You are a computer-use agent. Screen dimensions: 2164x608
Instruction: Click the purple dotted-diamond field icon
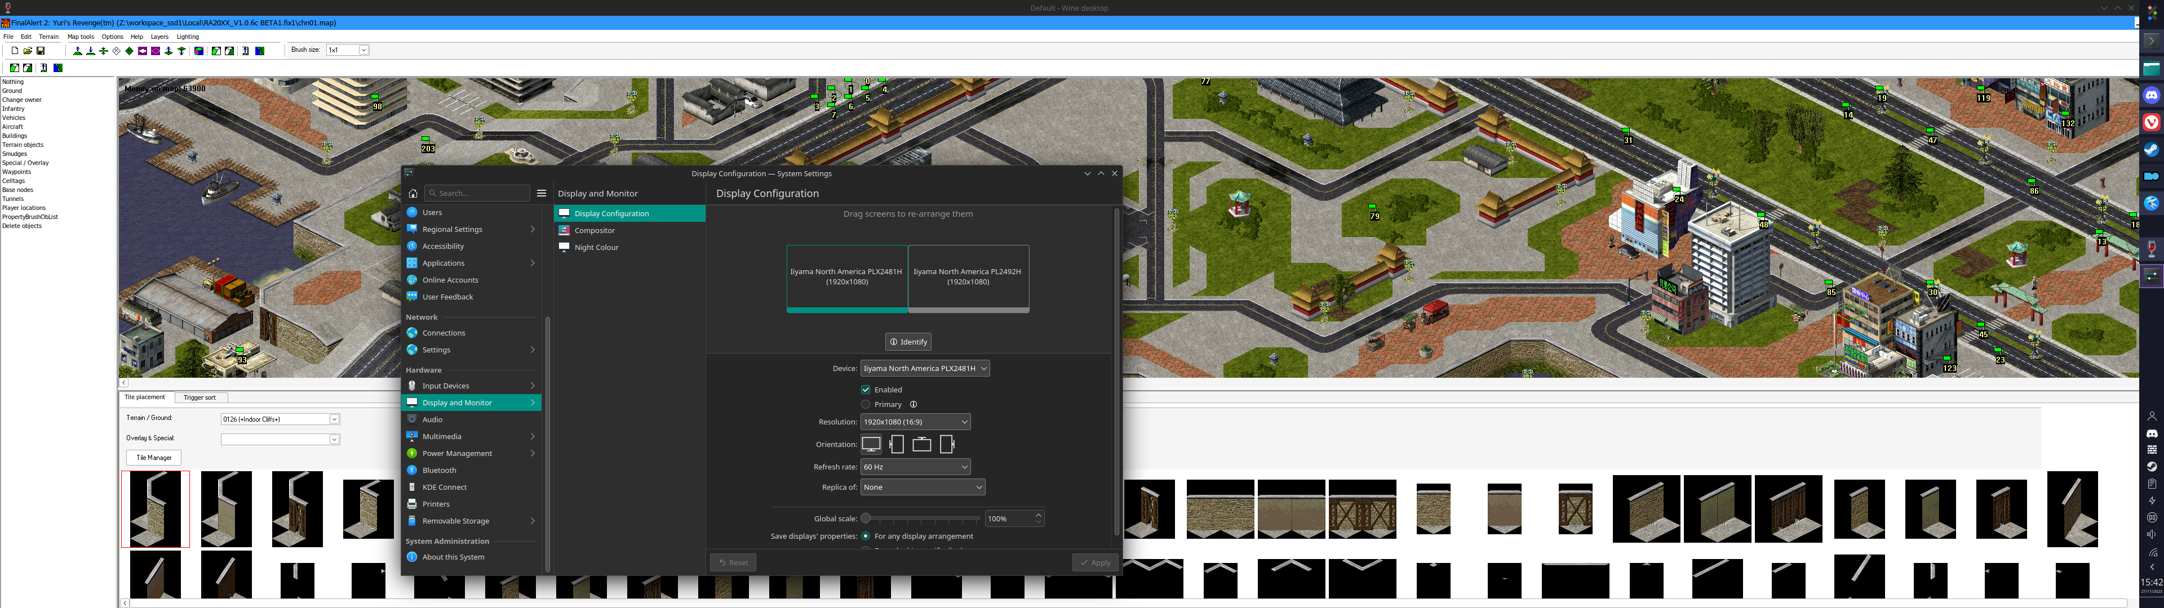(x=156, y=51)
